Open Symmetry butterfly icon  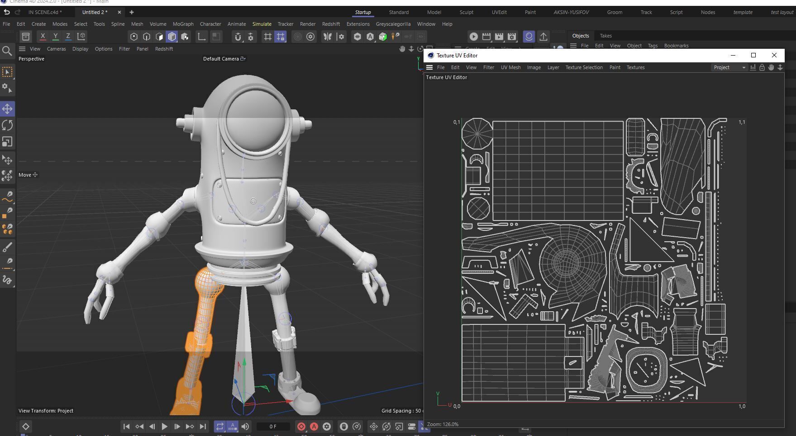pyautogui.click(x=328, y=37)
